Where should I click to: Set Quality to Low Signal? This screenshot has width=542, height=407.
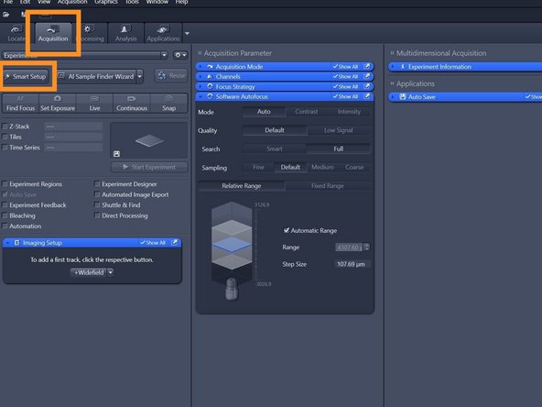tap(339, 130)
